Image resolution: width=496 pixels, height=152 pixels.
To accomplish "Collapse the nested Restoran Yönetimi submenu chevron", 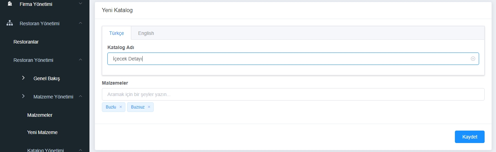I will click(x=80, y=60).
